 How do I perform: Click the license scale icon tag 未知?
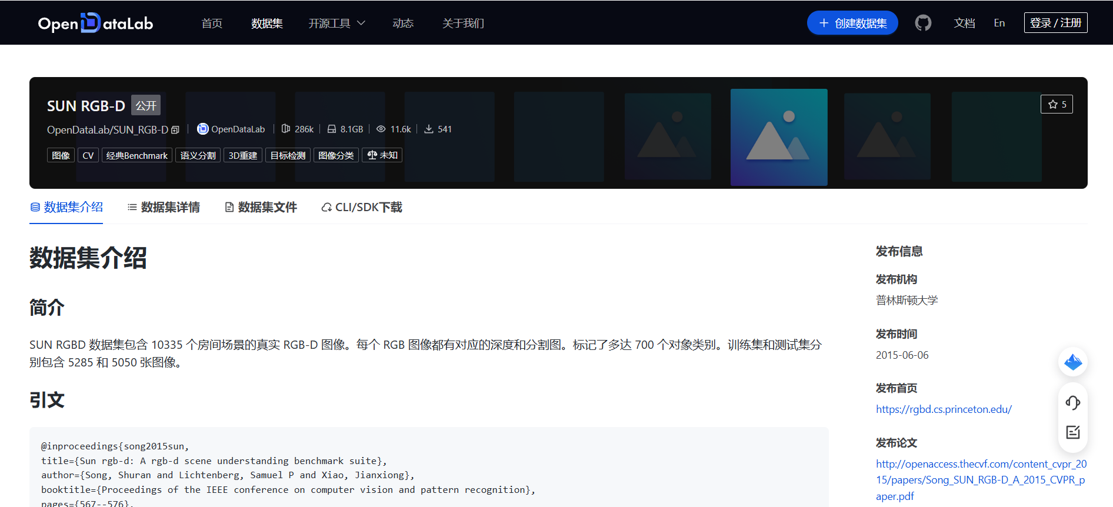382,155
